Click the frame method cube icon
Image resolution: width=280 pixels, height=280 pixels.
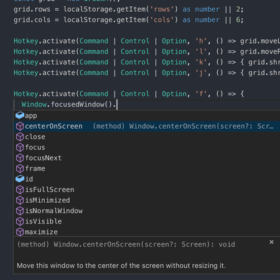(x=20, y=169)
